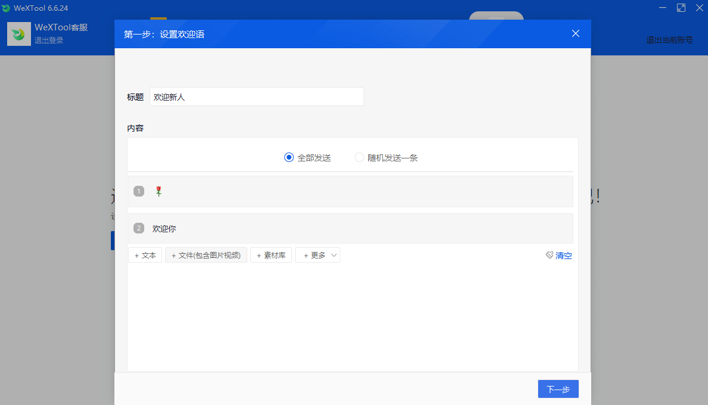The height and width of the screenshot is (405, 708).
Task: Select the 欢迎你 message text
Action: (164, 229)
